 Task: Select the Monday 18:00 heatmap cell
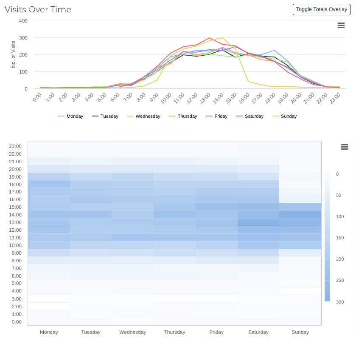[49, 184]
